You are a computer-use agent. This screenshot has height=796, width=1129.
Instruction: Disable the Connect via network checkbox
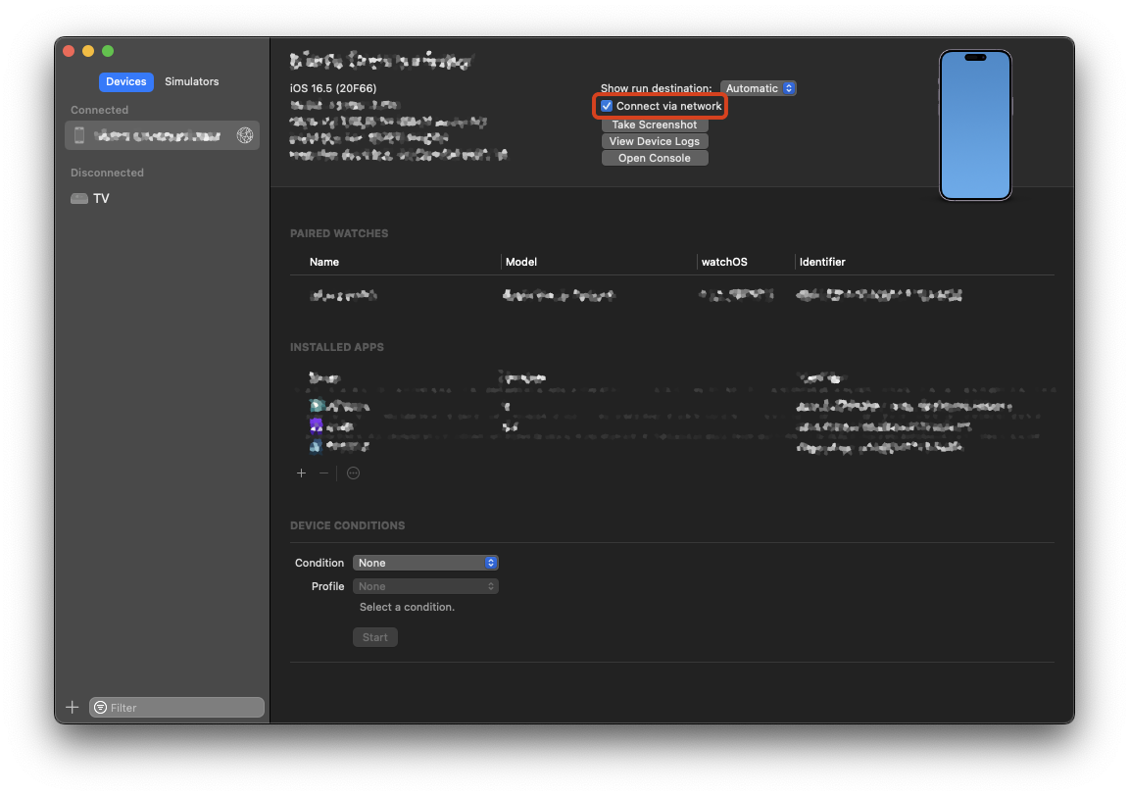(607, 106)
